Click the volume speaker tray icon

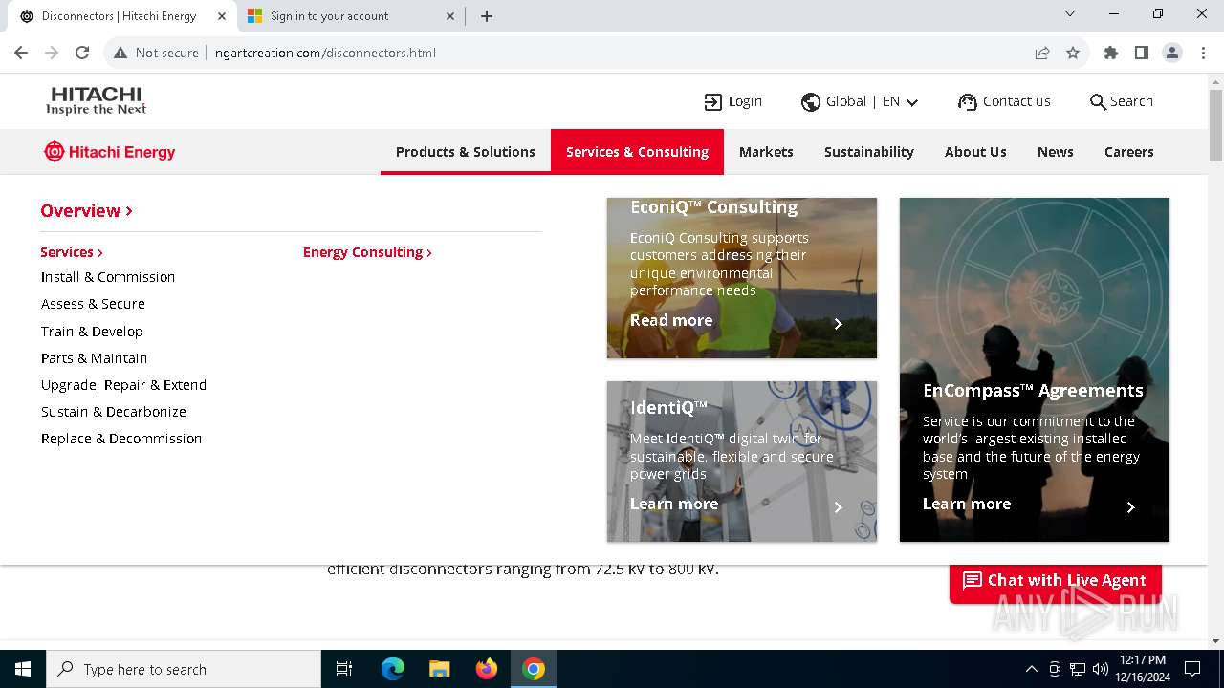pyautogui.click(x=1101, y=669)
